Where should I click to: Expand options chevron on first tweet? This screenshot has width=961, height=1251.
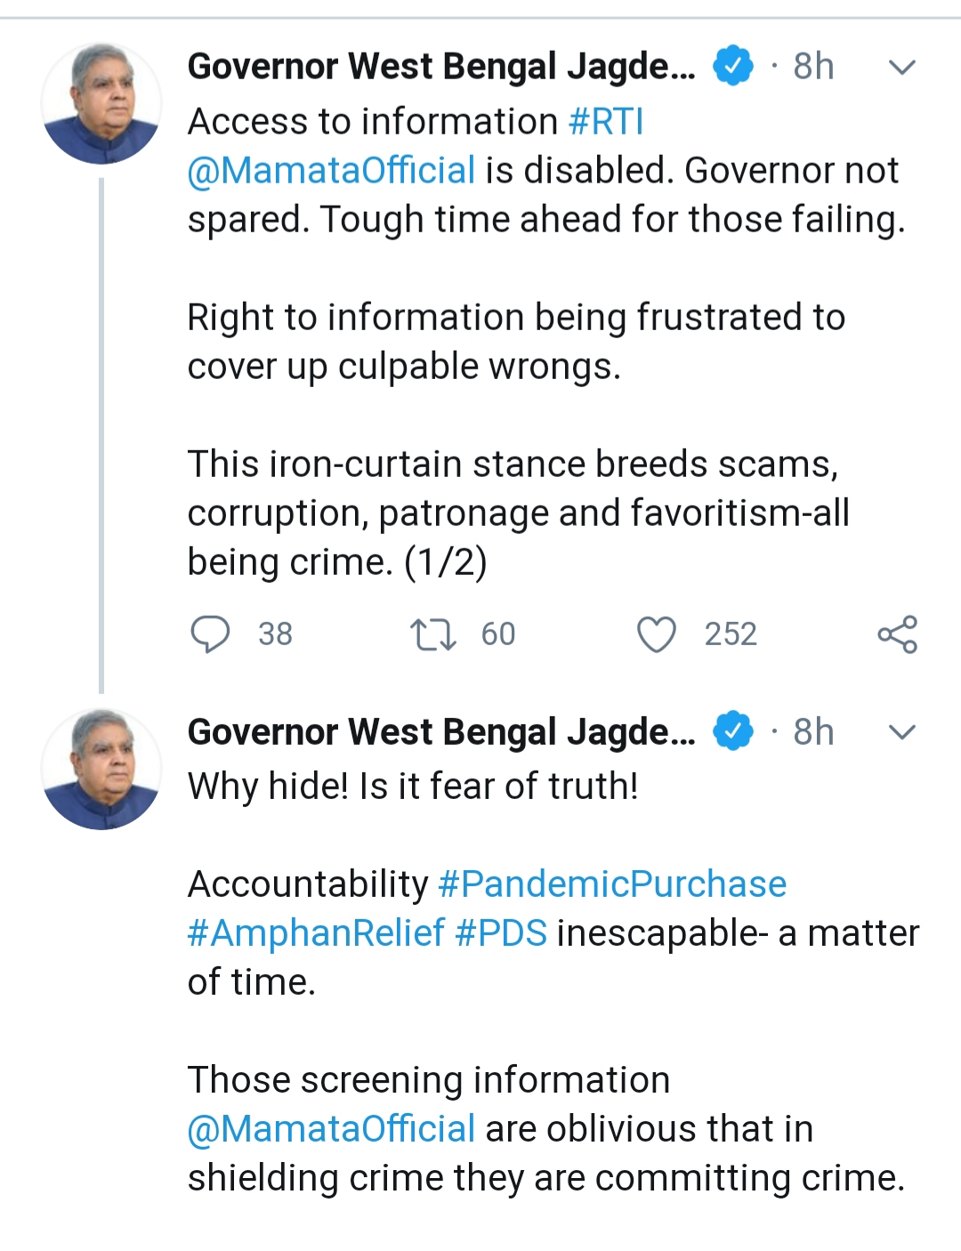tap(902, 68)
